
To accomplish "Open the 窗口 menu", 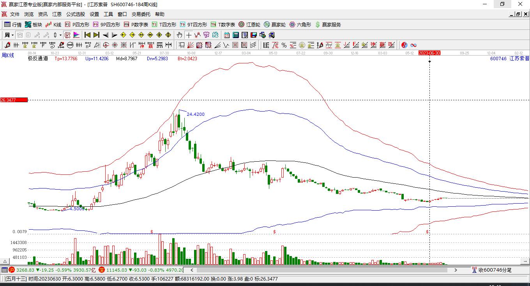I will coord(122,14).
